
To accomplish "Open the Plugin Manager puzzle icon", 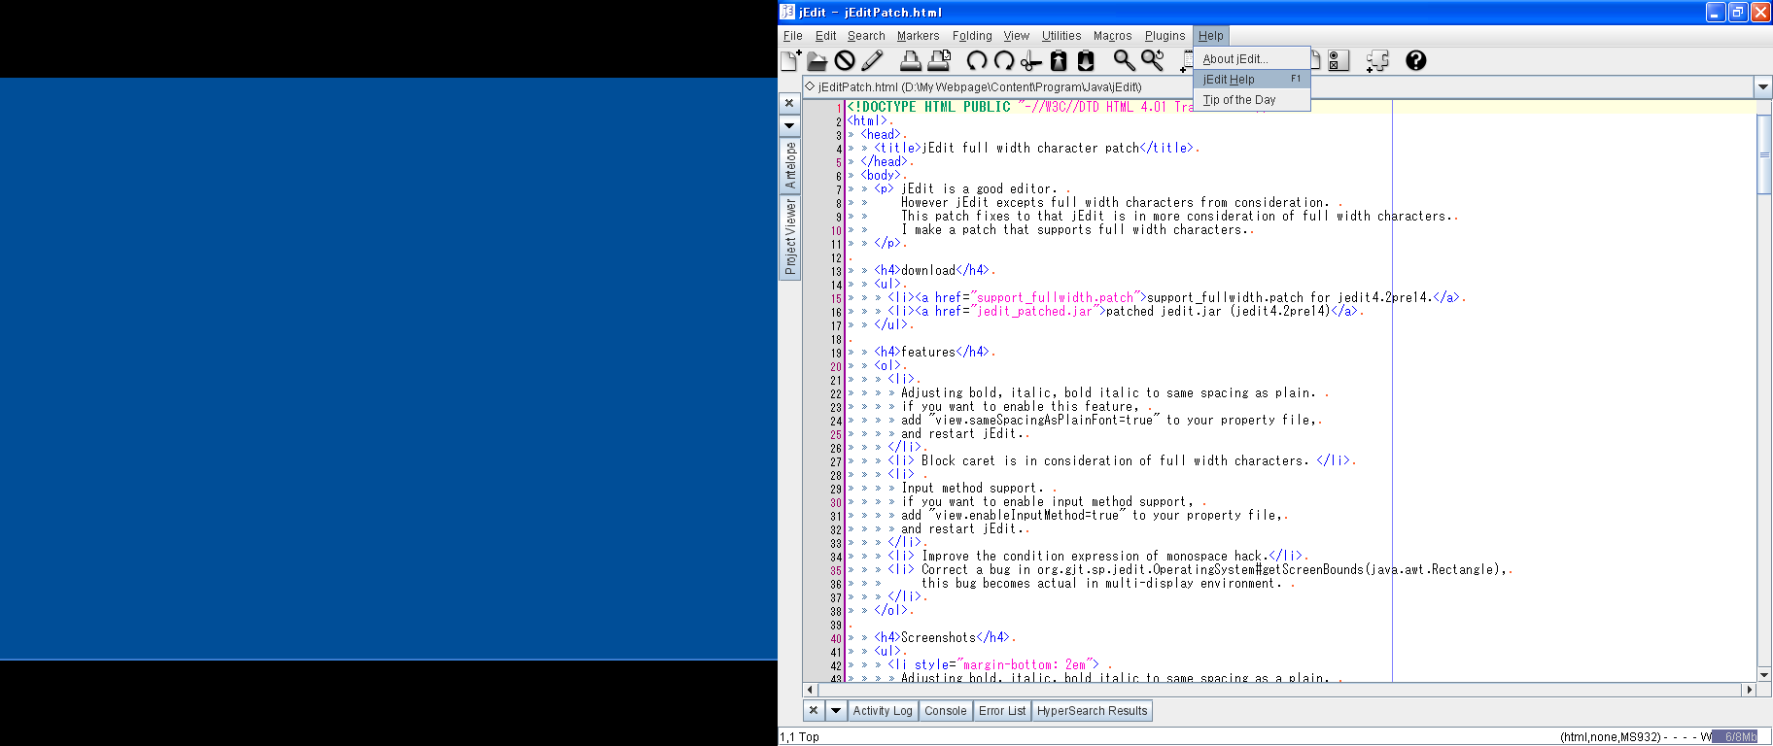I will 1377,61.
